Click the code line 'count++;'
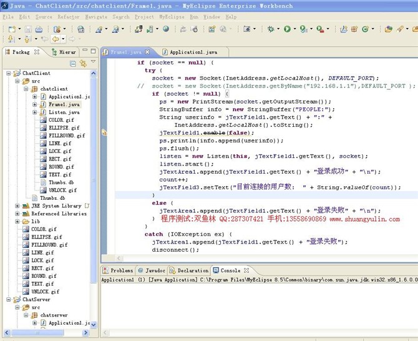Image resolution: width=418 pixels, height=341 pixels. (173, 180)
